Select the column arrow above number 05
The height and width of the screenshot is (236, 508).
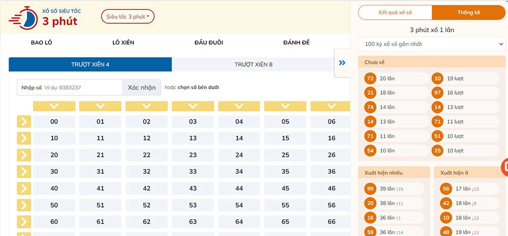point(285,106)
